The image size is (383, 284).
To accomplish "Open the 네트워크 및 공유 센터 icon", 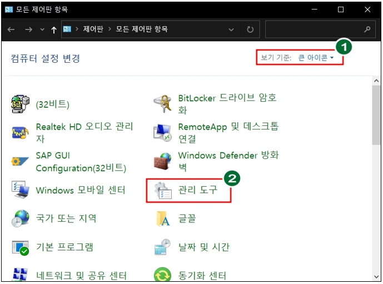I will pos(20,275).
